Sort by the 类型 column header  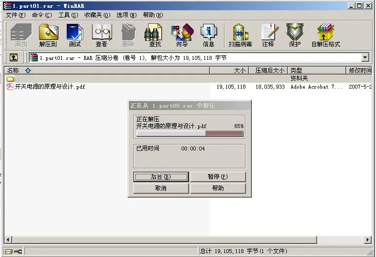[x=317, y=71]
